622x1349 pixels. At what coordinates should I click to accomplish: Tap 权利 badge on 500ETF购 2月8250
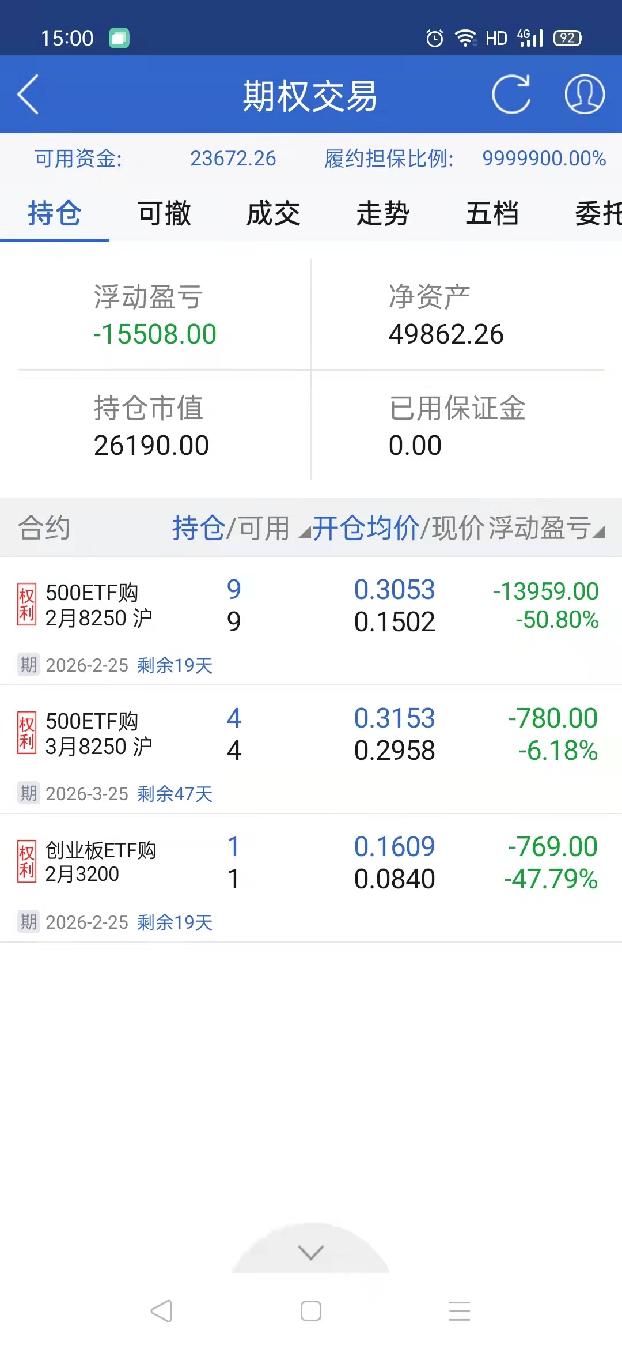click(26, 604)
